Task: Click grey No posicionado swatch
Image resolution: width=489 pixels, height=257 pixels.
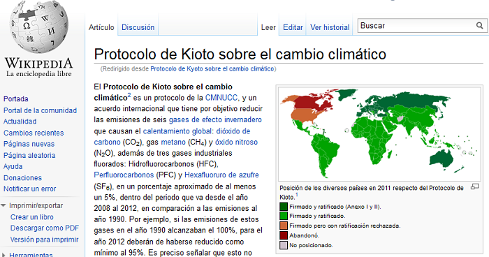Action: 284,245
